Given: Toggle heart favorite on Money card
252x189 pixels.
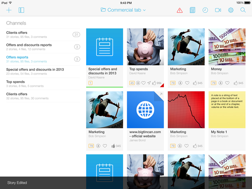Looking at the screenshot, I should 227,83.
